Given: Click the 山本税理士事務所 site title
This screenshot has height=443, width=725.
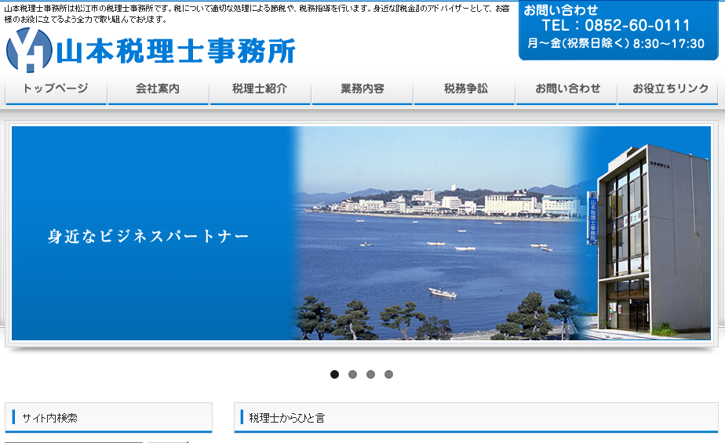Looking at the screenshot, I should (177, 51).
